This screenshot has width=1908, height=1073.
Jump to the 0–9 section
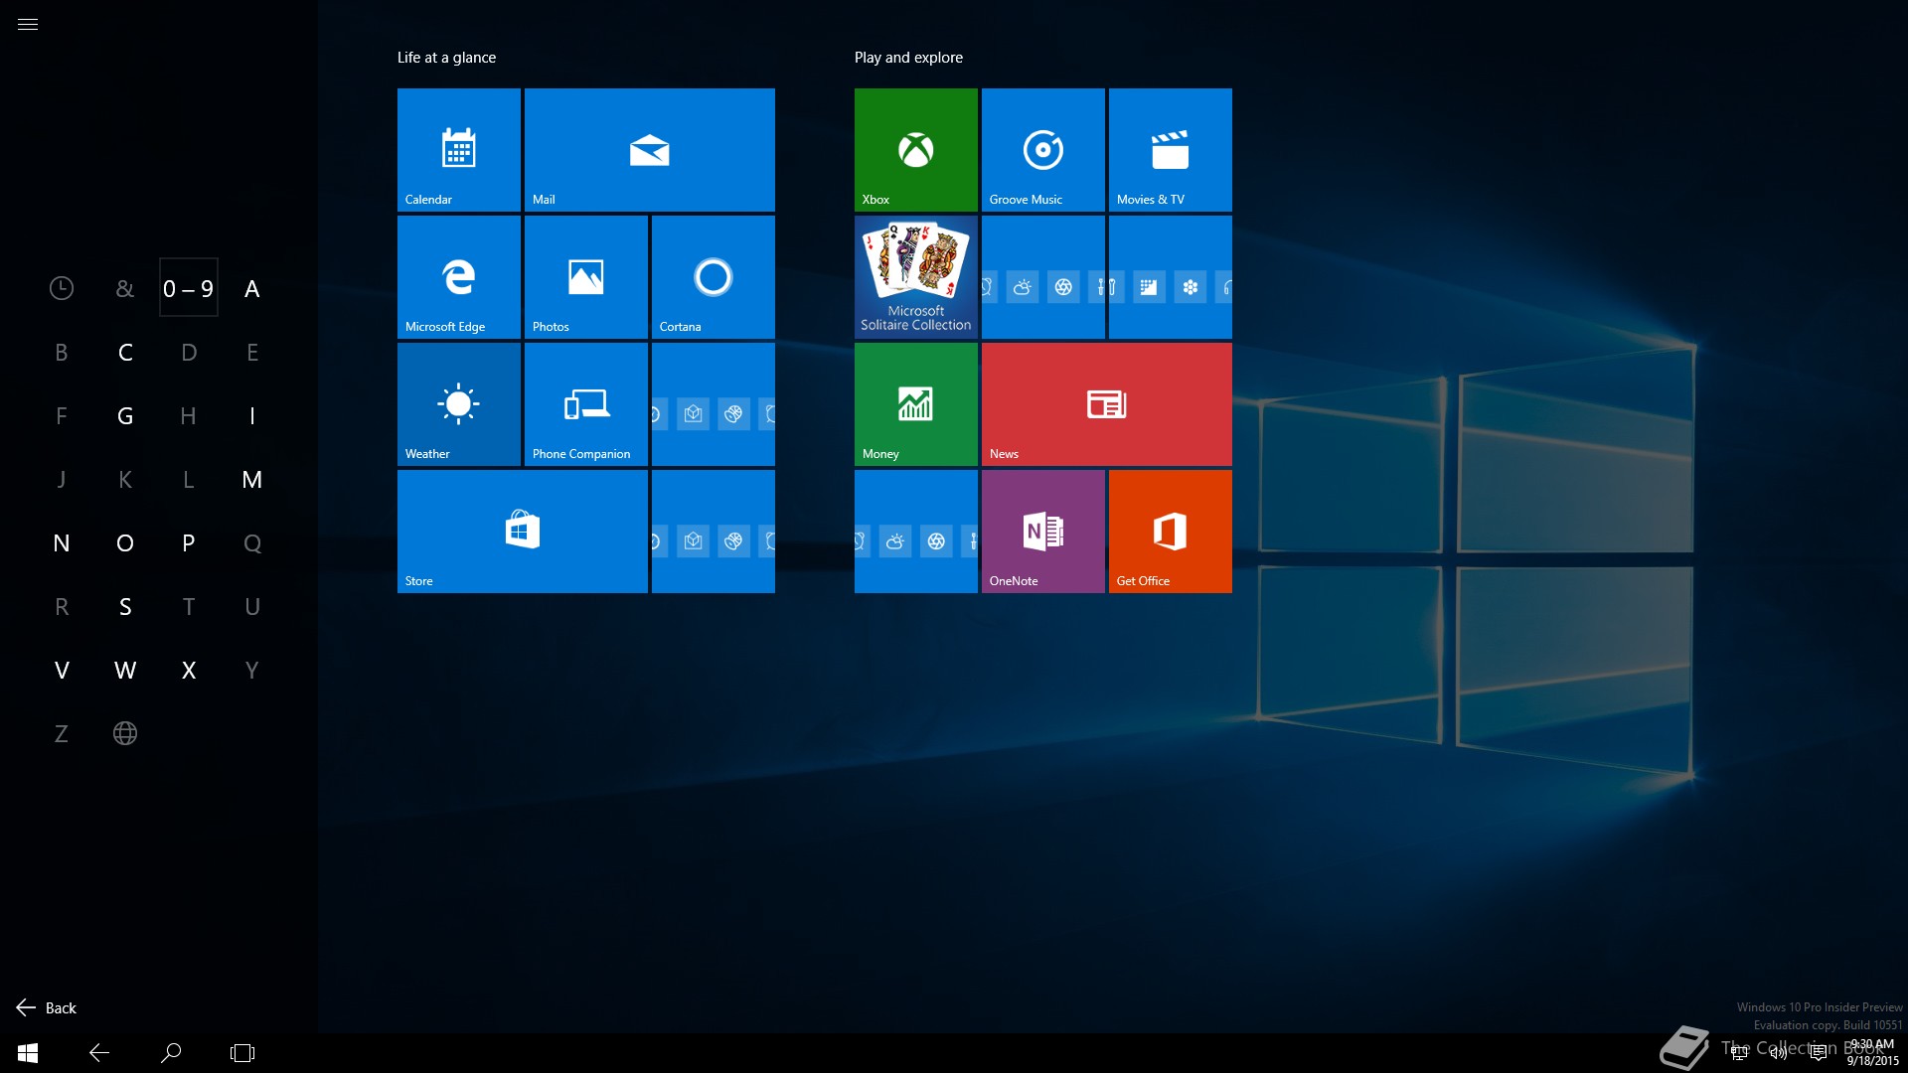pos(189,288)
